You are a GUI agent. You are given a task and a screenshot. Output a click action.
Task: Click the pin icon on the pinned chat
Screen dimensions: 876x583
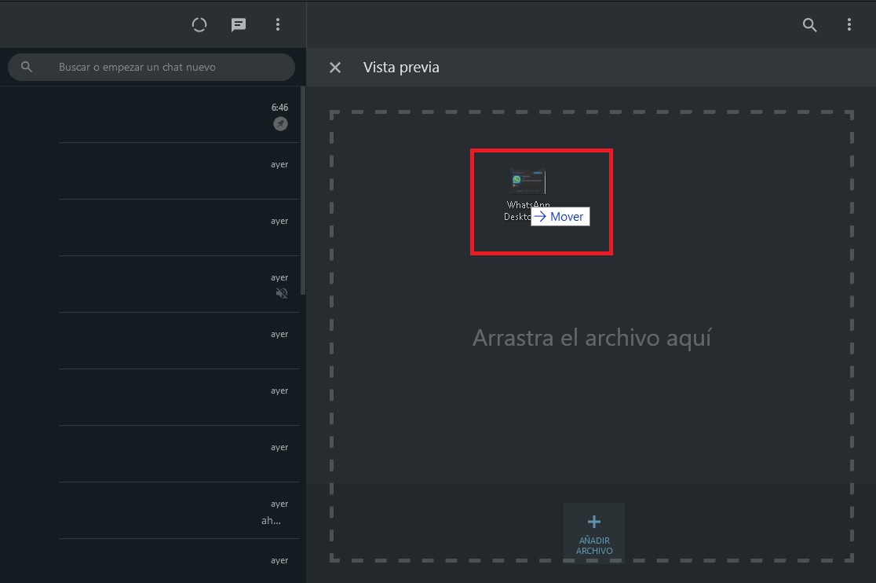280,124
